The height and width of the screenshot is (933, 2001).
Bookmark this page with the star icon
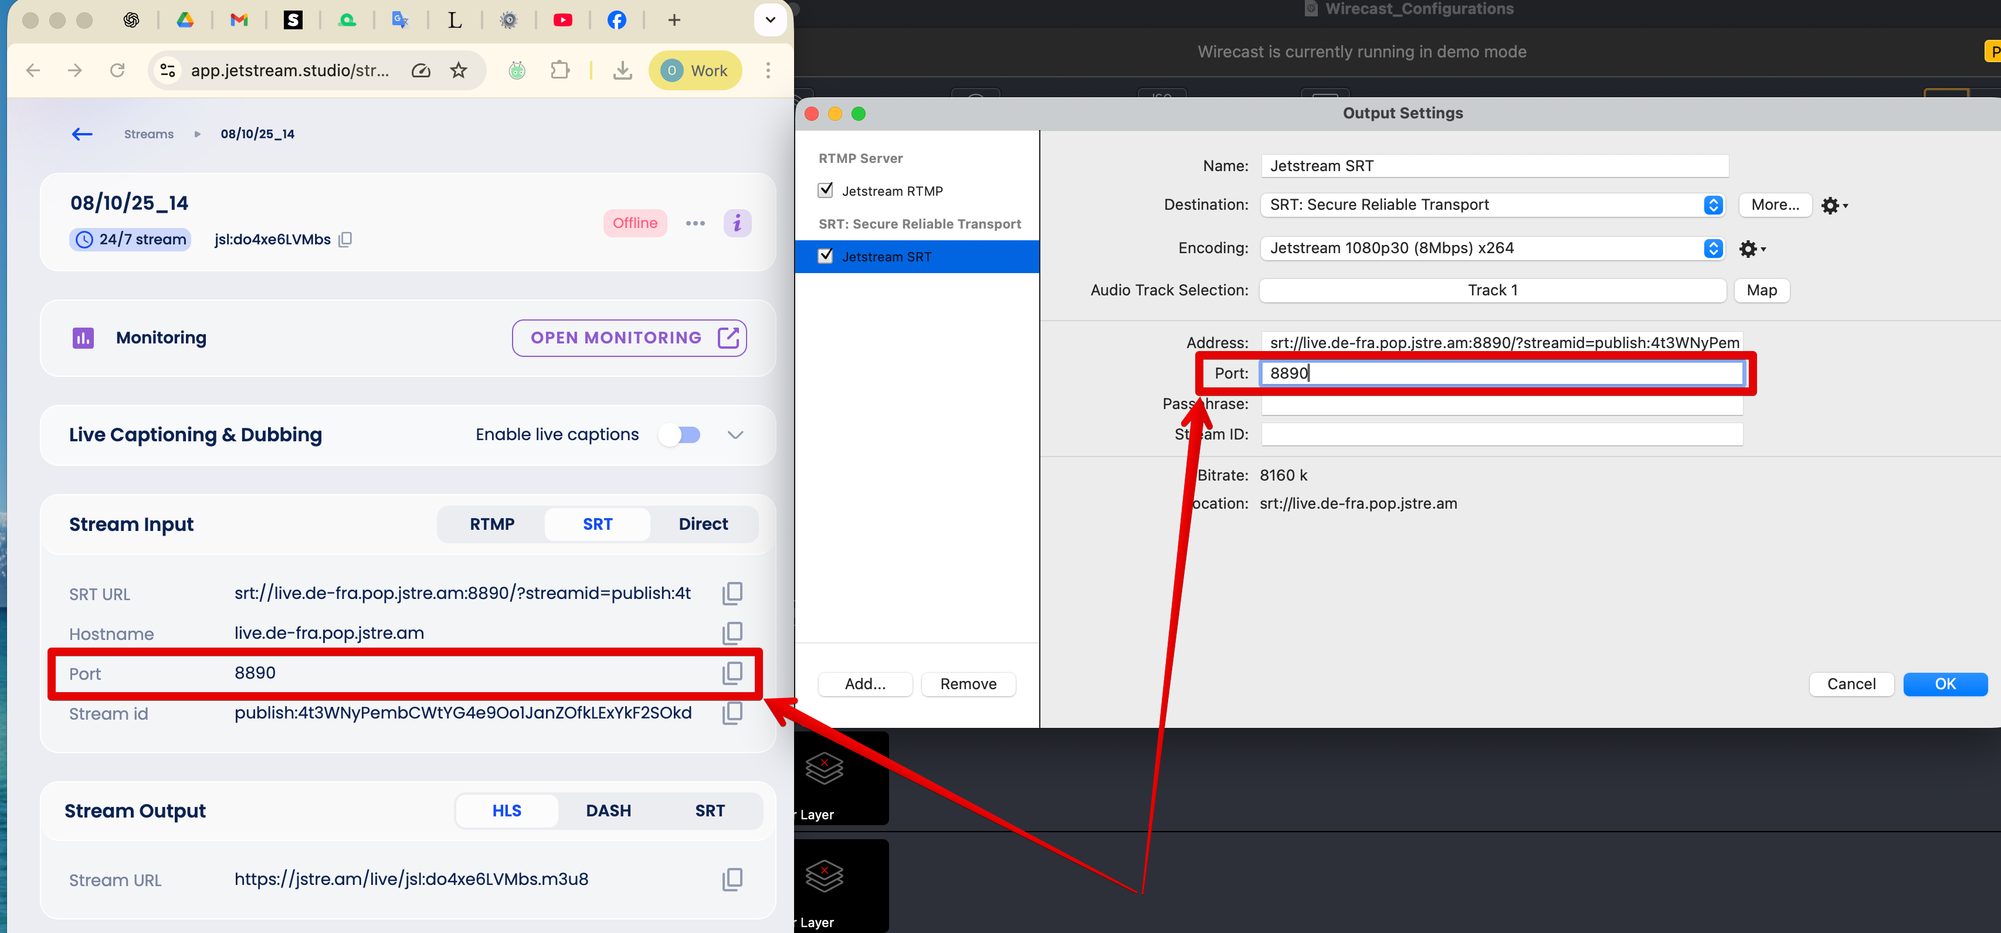(x=459, y=71)
